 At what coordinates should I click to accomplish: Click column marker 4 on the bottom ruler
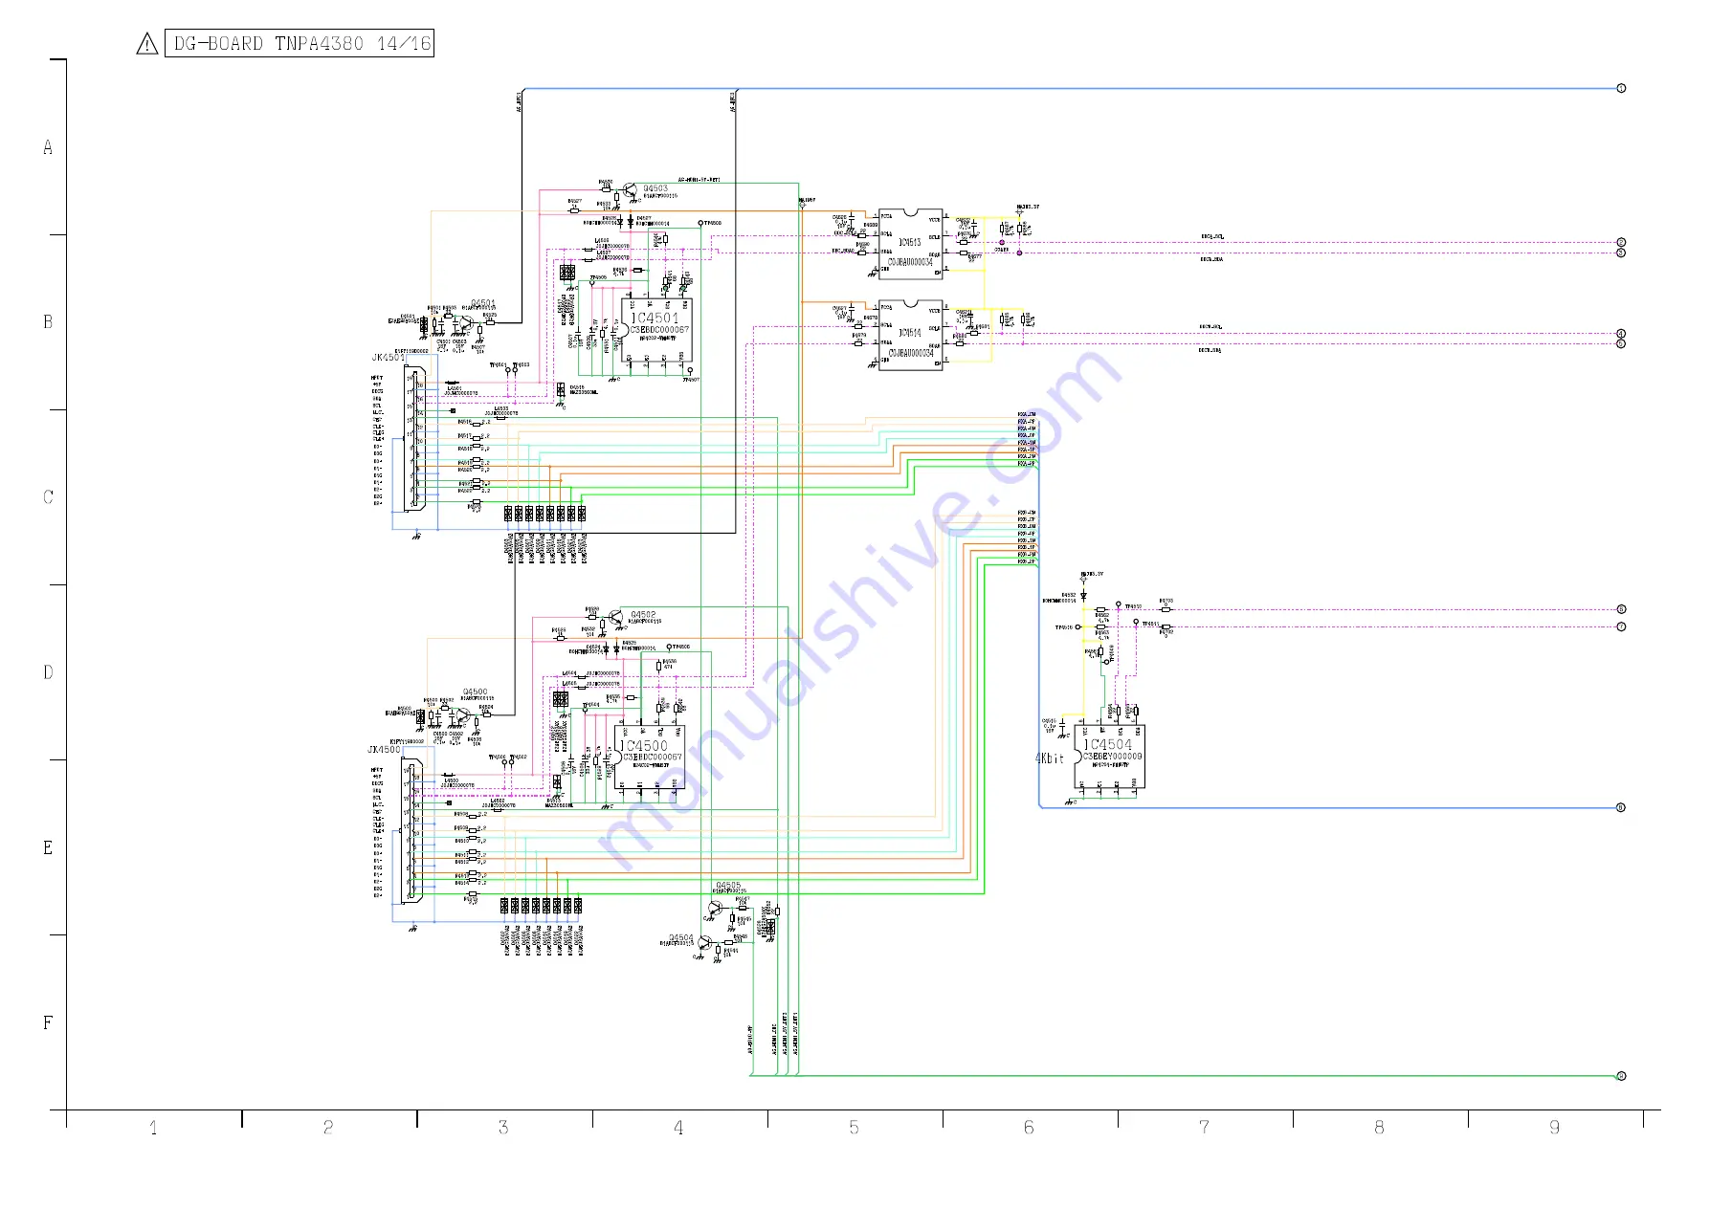tap(678, 1128)
